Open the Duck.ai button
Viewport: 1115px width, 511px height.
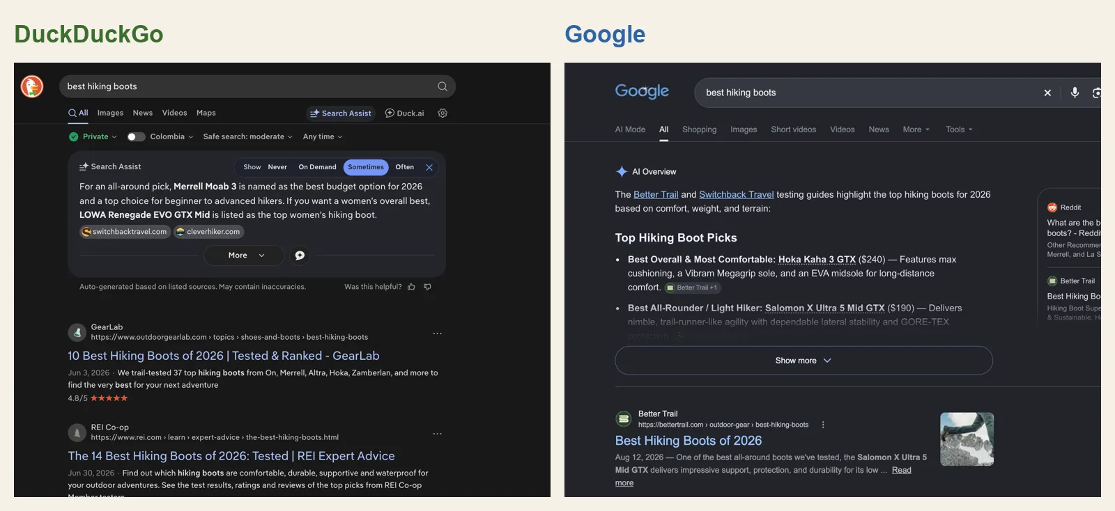point(404,113)
